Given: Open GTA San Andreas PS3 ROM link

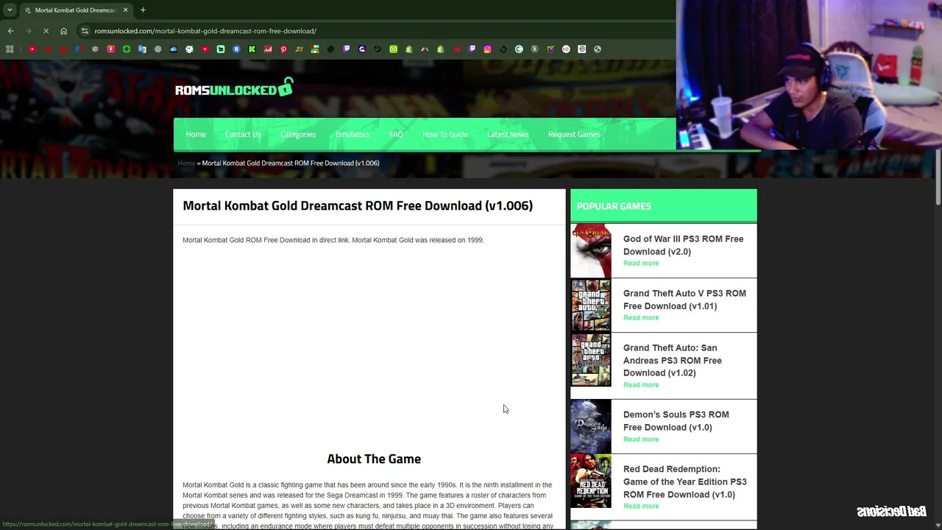Looking at the screenshot, I should (x=673, y=360).
